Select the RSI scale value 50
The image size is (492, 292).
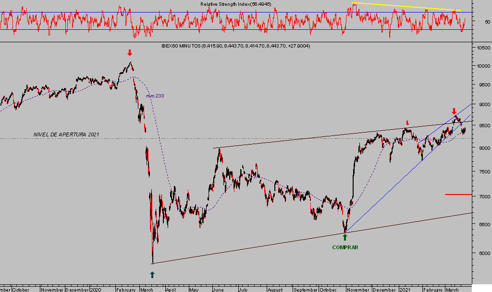487,22
